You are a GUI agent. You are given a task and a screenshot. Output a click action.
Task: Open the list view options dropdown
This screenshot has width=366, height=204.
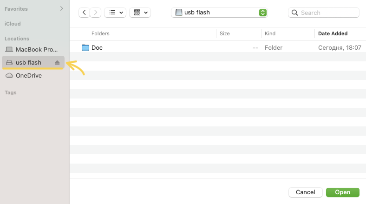tap(115, 13)
